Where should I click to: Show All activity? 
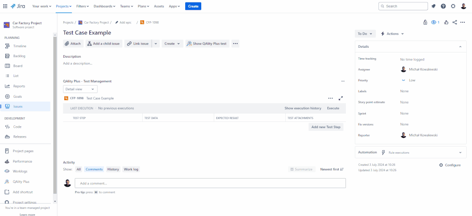78,169
